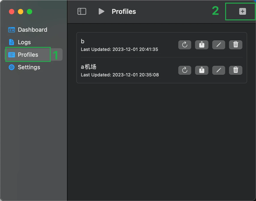Update the a机场 profile with refresh icon
Viewport: 256px width, 201px height.
click(x=185, y=70)
